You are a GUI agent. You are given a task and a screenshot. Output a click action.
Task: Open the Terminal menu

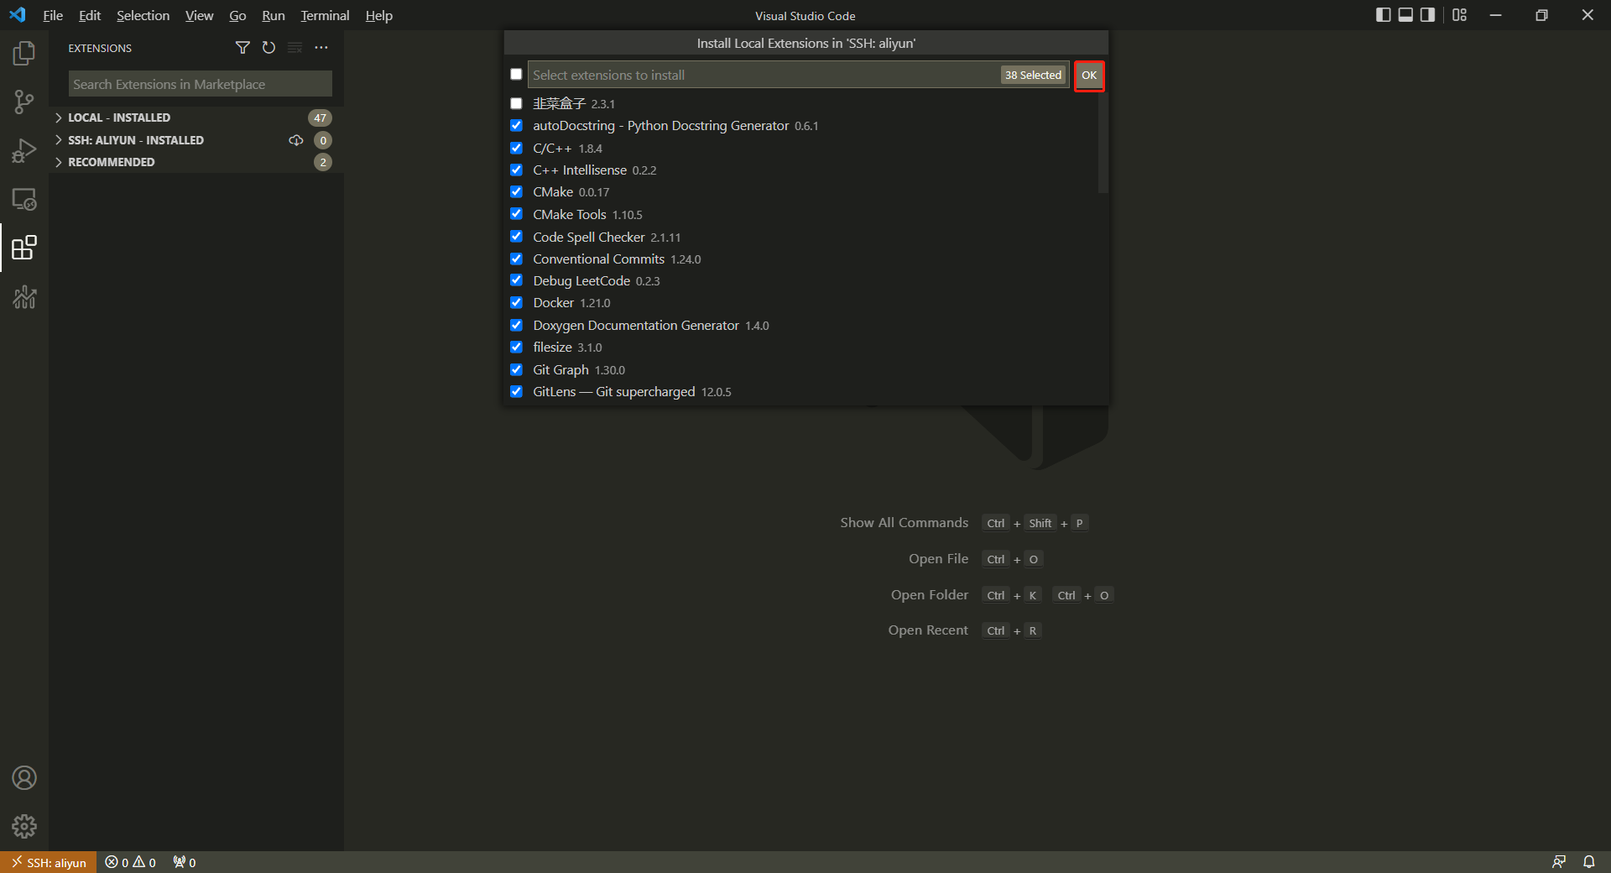[x=325, y=15]
